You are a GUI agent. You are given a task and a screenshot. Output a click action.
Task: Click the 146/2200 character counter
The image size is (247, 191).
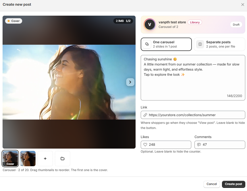point(234,96)
